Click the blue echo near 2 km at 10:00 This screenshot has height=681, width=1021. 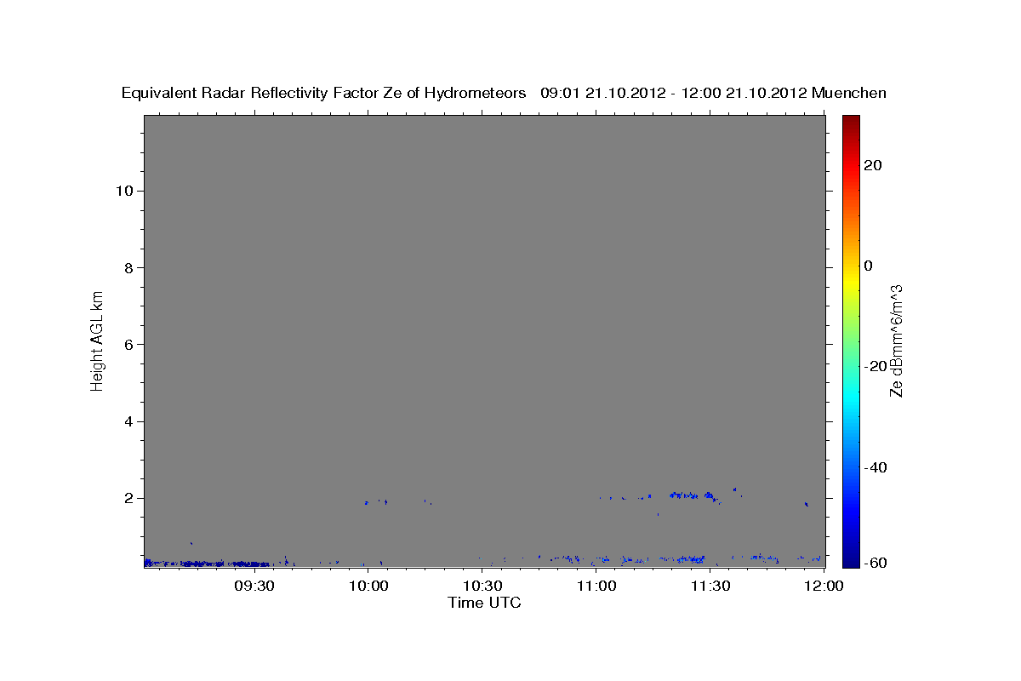pyautogui.click(x=367, y=502)
